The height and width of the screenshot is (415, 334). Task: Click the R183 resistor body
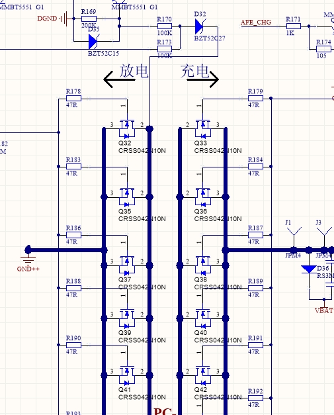pos(73,167)
